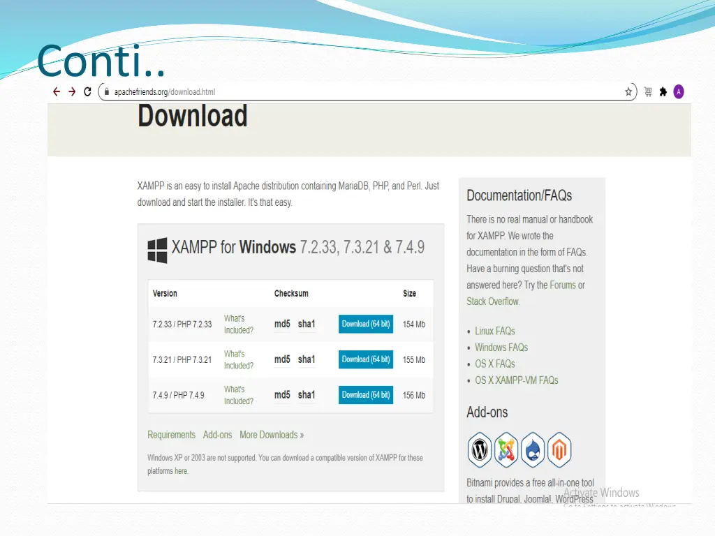This screenshot has width=715, height=536.
Task: Click the Documentation/FAQs heading
Action: (519, 195)
